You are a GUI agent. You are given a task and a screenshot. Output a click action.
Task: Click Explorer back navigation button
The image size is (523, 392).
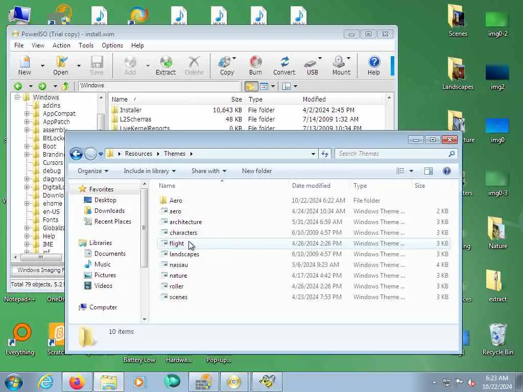pyautogui.click(x=76, y=154)
